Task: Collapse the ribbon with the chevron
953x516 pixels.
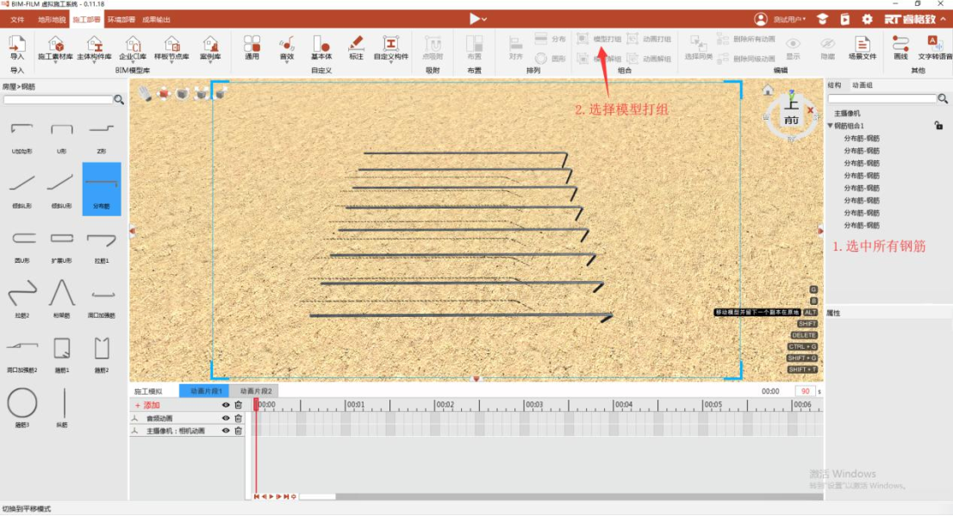Action: coord(944,19)
